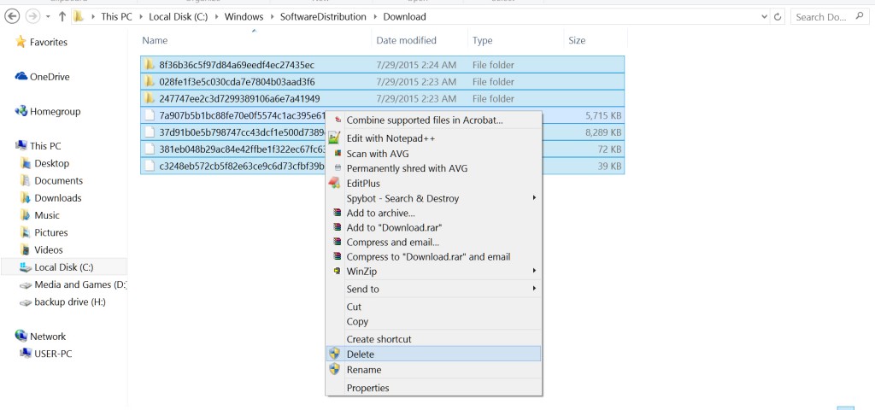Click 8,289 KB size cell
The image size is (875, 410).
603,132
